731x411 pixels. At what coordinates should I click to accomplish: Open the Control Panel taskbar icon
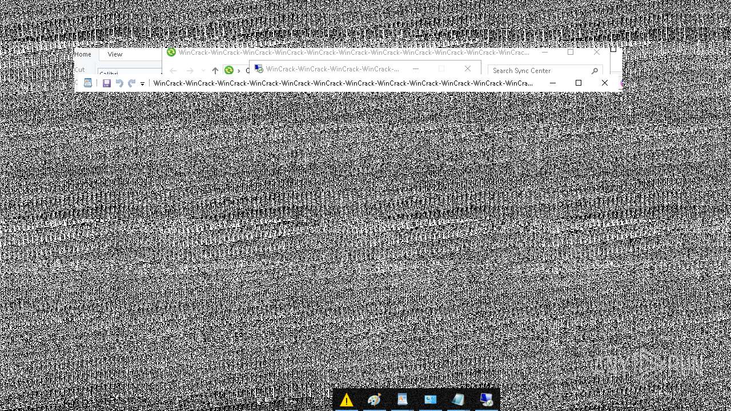point(430,400)
